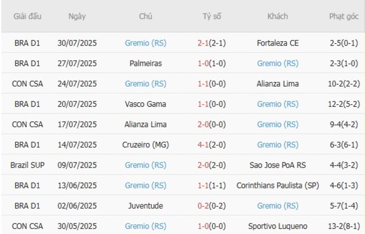Open the Palmeiras team page
Screen dimensions: 365x234
(145, 63)
